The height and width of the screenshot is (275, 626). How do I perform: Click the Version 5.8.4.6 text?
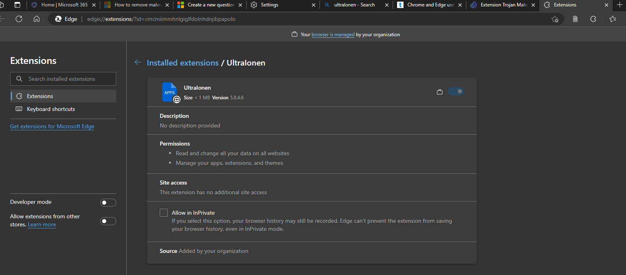(228, 98)
